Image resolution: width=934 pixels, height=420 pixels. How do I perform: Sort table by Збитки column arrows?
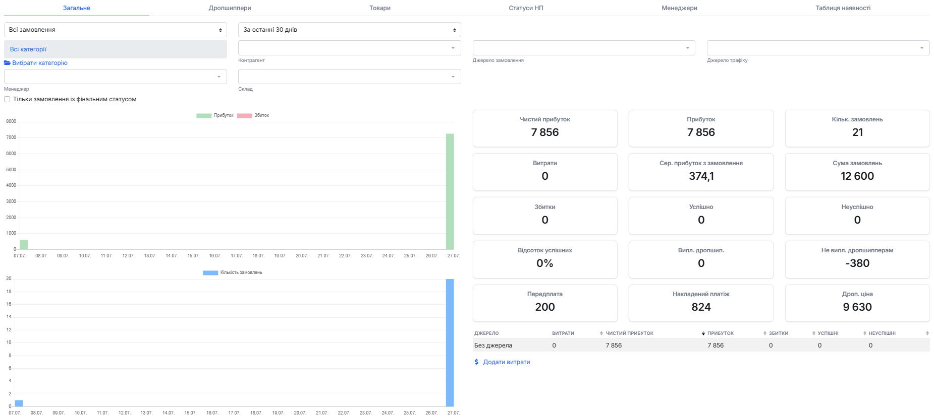click(814, 333)
